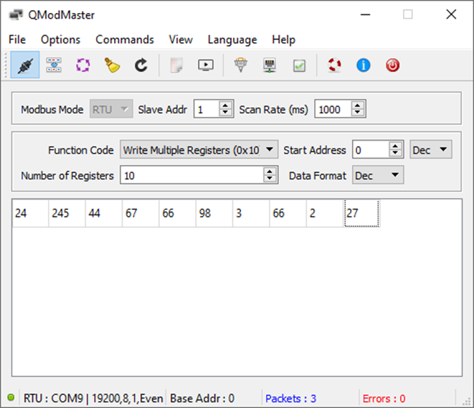This screenshot has width=474, height=408.
Task: Select register cell with value 98
Action: pos(214,213)
